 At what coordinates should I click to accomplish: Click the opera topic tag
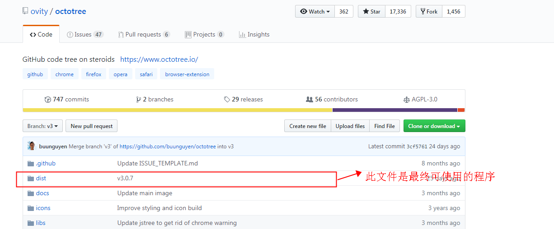(121, 74)
